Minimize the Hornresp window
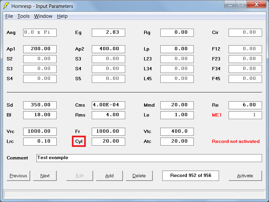Screen dimensions: 269x202 230,4
